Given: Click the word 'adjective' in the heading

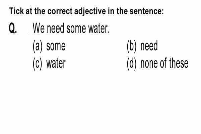Looking at the screenshot, I should tap(90, 12).
